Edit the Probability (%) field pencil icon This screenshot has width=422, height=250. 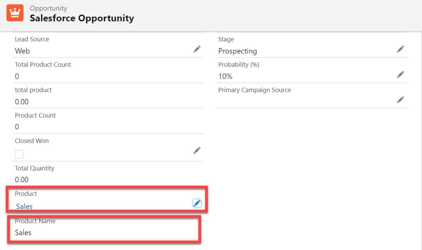pos(400,75)
